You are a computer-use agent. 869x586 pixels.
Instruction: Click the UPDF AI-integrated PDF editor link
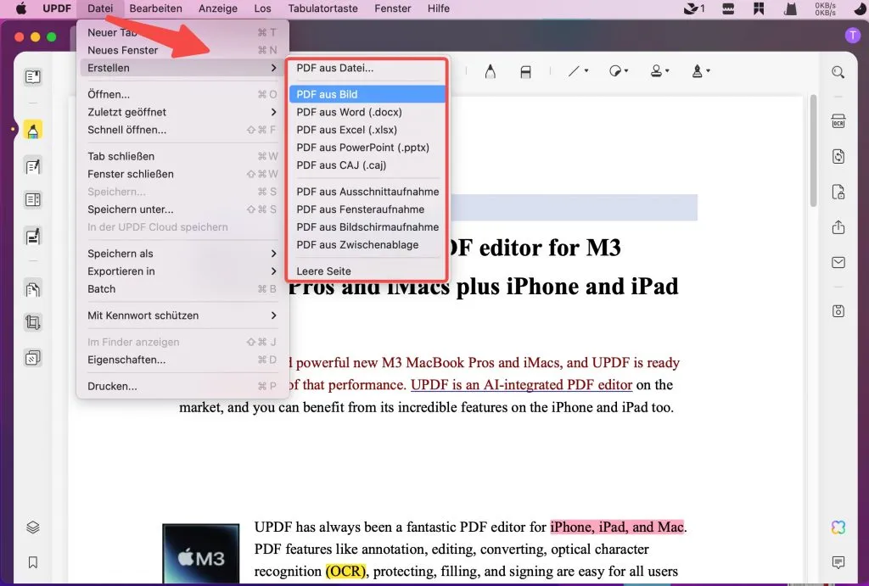click(x=521, y=384)
